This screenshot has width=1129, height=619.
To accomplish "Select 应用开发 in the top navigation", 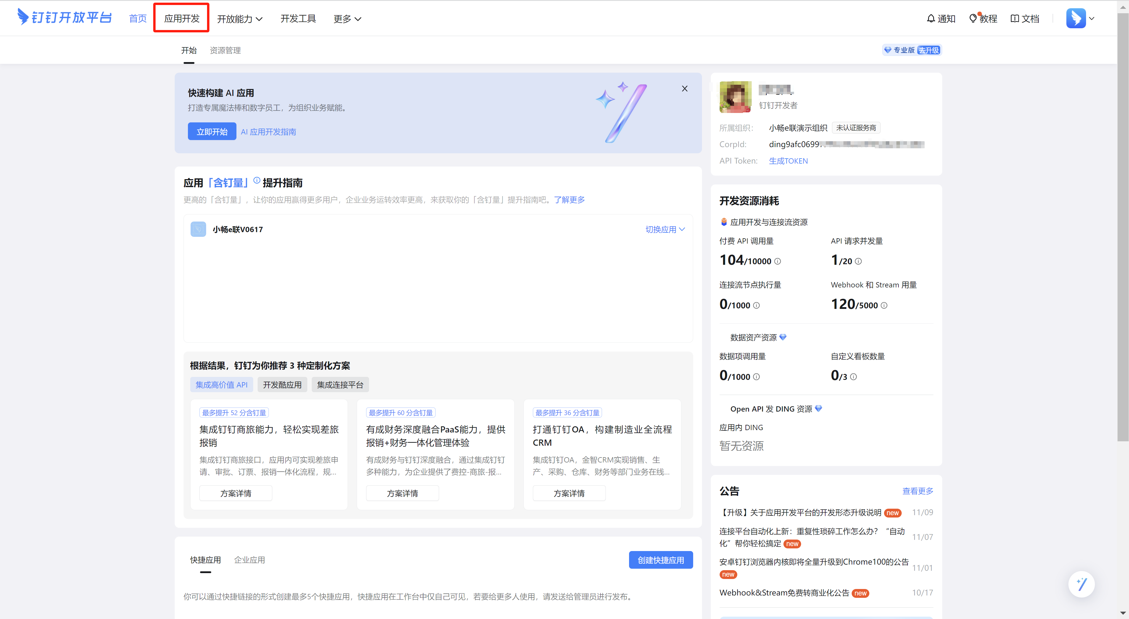I will click(181, 19).
